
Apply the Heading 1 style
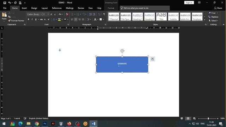point(137,17)
